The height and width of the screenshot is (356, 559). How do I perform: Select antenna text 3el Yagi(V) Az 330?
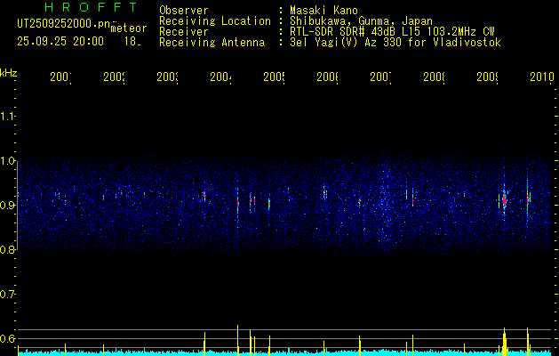click(347, 43)
